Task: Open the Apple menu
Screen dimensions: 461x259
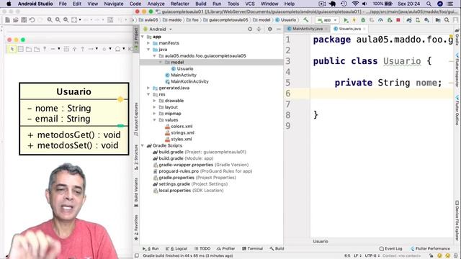Action: coord(9,4)
